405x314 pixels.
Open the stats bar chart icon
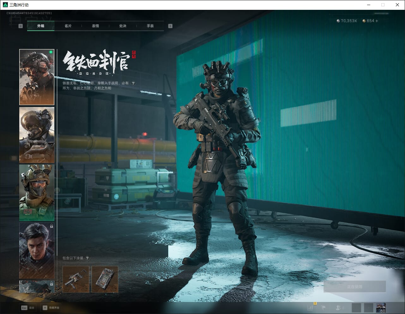(310, 308)
